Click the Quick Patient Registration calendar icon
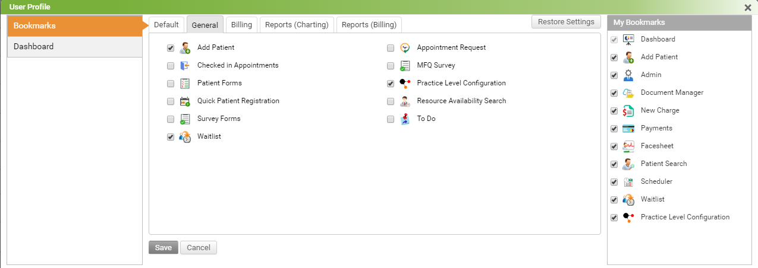 point(185,101)
